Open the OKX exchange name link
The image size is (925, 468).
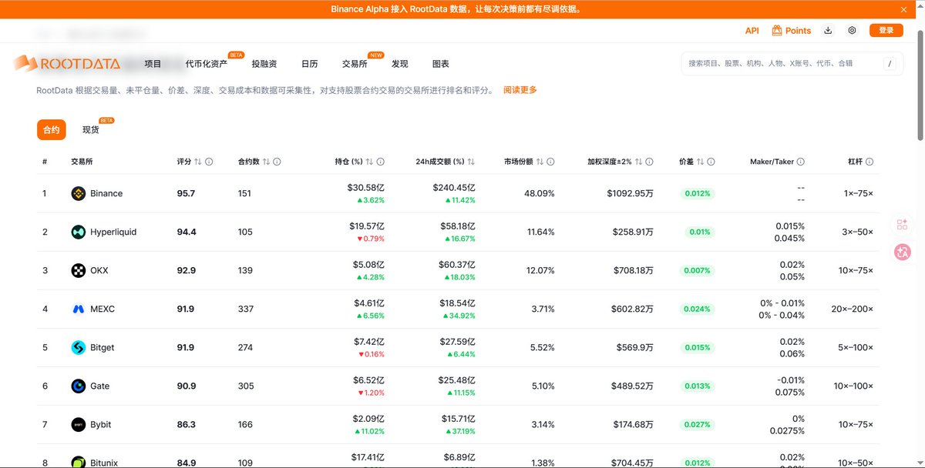(x=99, y=270)
